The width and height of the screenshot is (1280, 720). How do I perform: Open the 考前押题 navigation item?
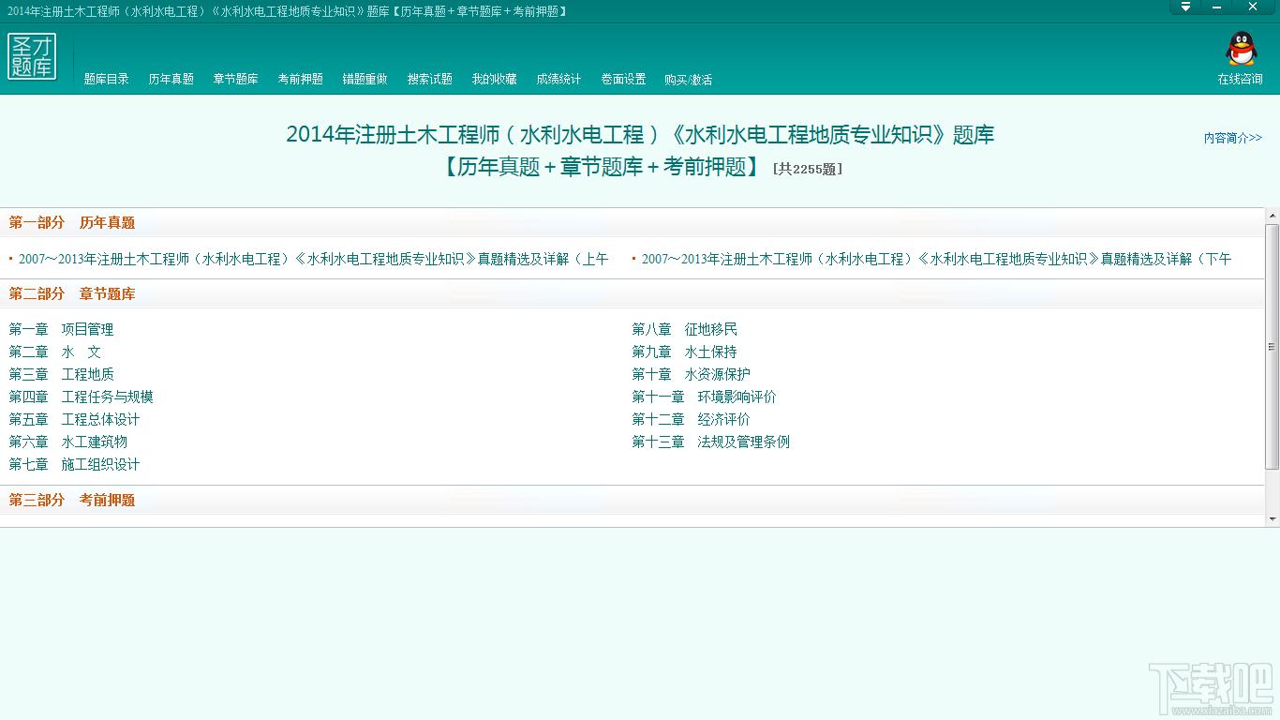(299, 79)
